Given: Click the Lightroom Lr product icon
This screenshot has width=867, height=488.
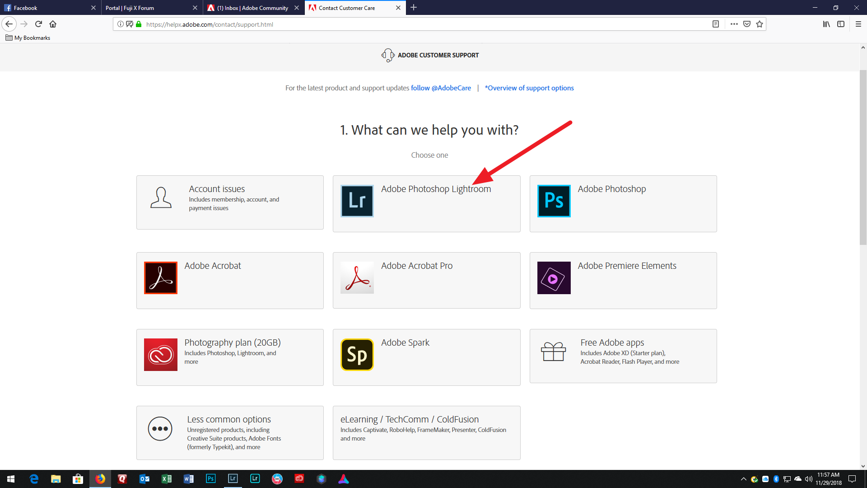Looking at the screenshot, I should (357, 201).
